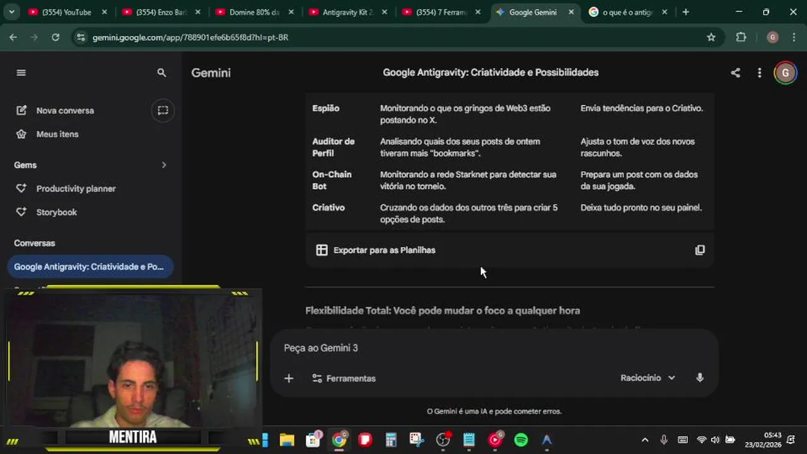Open Notepad from taskbar
Screen dimensions: 807x454
click(x=469, y=440)
